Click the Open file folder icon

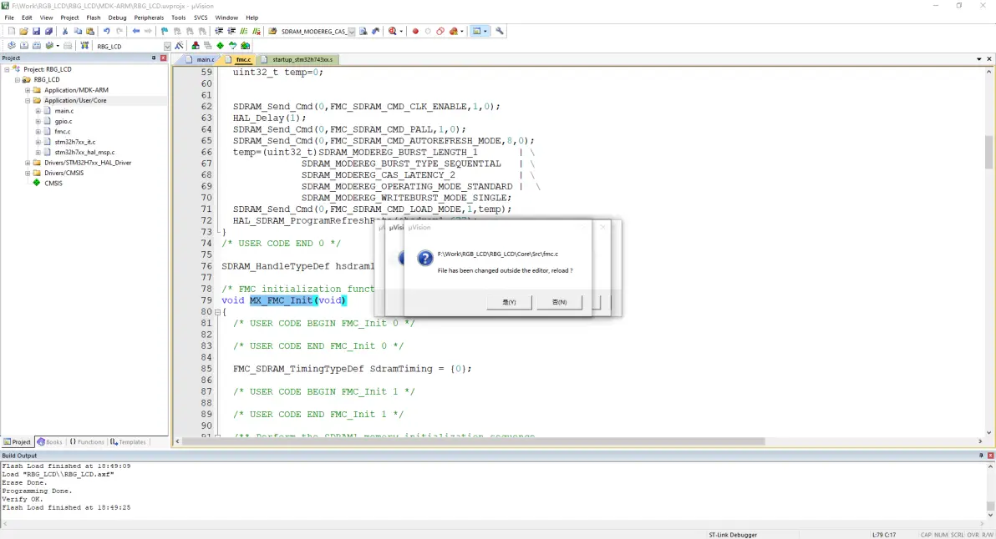pos(24,32)
